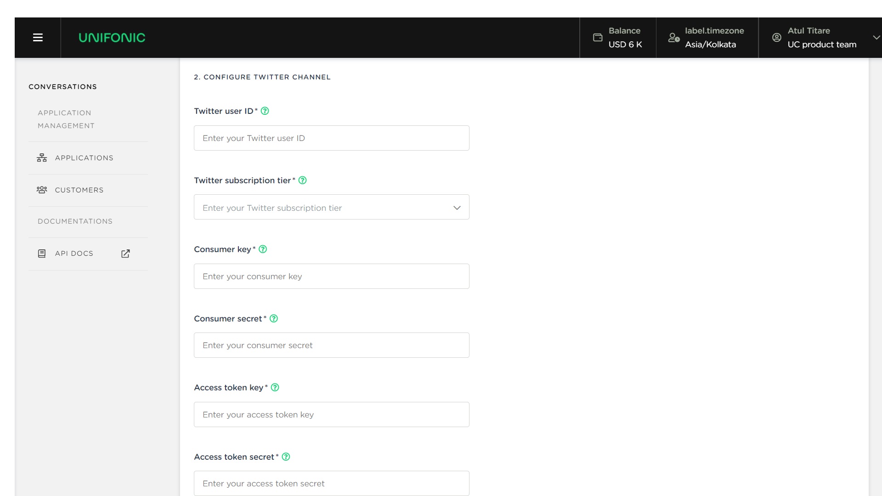Viewport: 882px width, 496px height.
Task: Click the Consumer secret help icon
Action: pyautogui.click(x=274, y=319)
